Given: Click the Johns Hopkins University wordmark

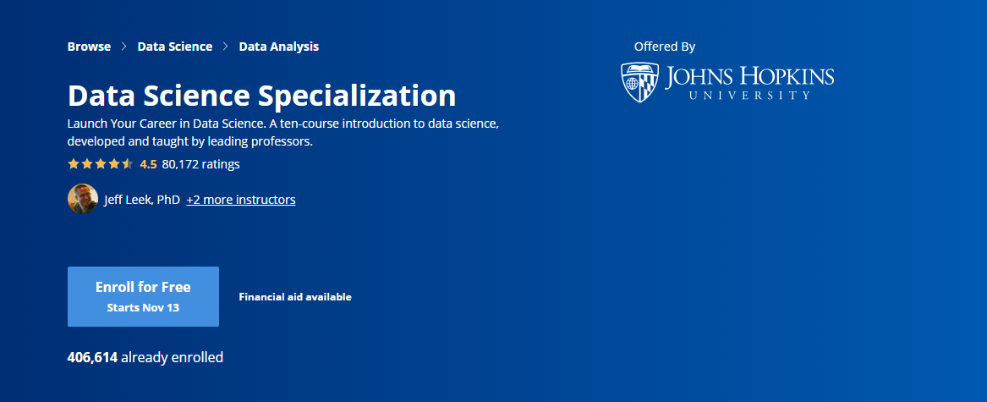Looking at the screenshot, I should tap(749, 83).
